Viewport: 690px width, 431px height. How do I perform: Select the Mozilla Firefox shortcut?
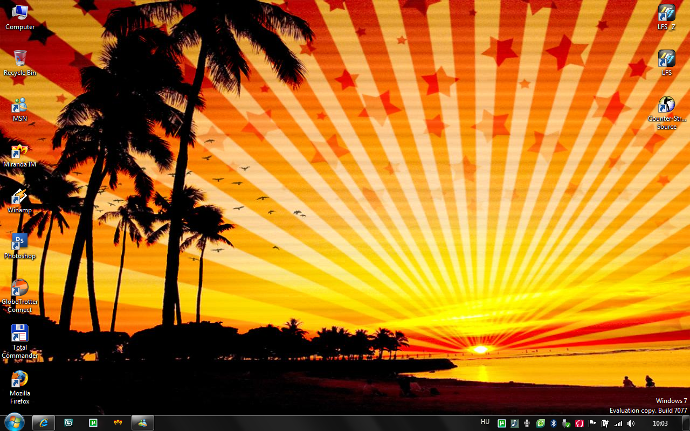click(20, 387)
